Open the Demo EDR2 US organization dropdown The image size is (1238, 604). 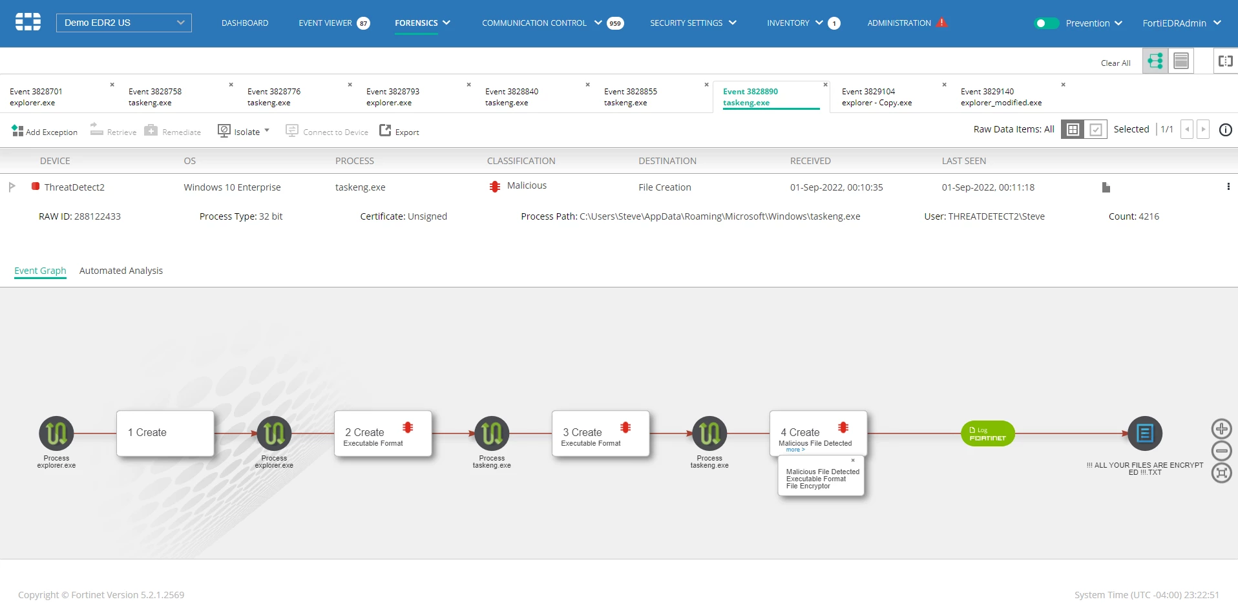point(124,23)
